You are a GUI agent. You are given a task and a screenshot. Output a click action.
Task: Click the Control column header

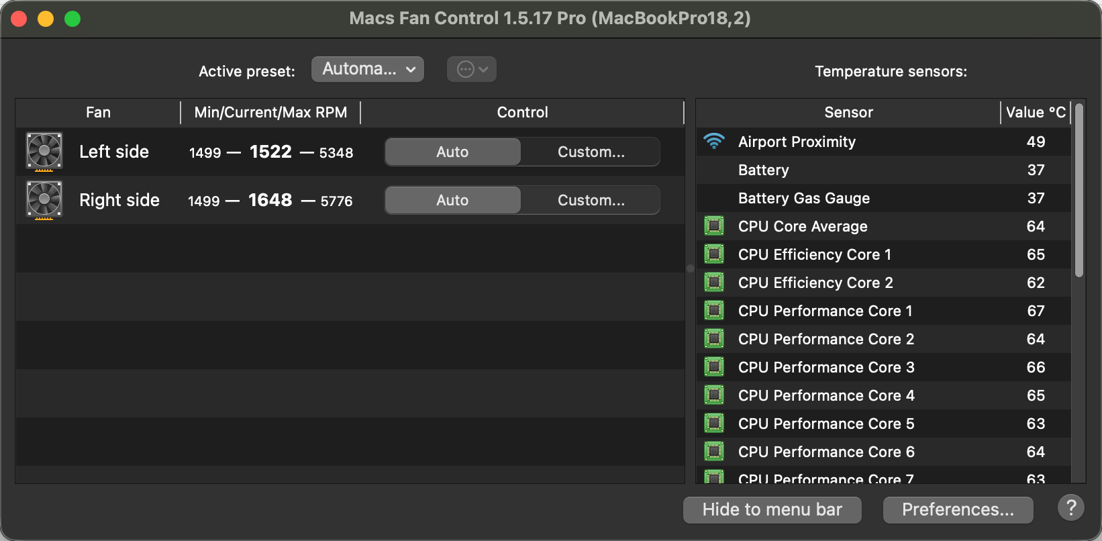522,112
